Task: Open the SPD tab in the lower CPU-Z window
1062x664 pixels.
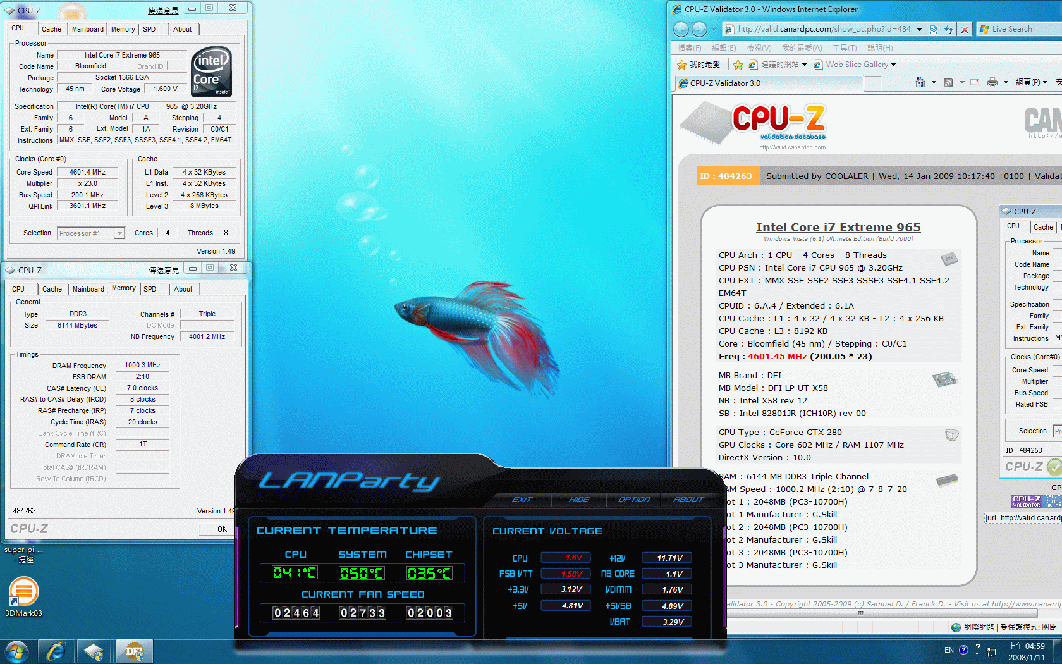Action: click(150, 289)
